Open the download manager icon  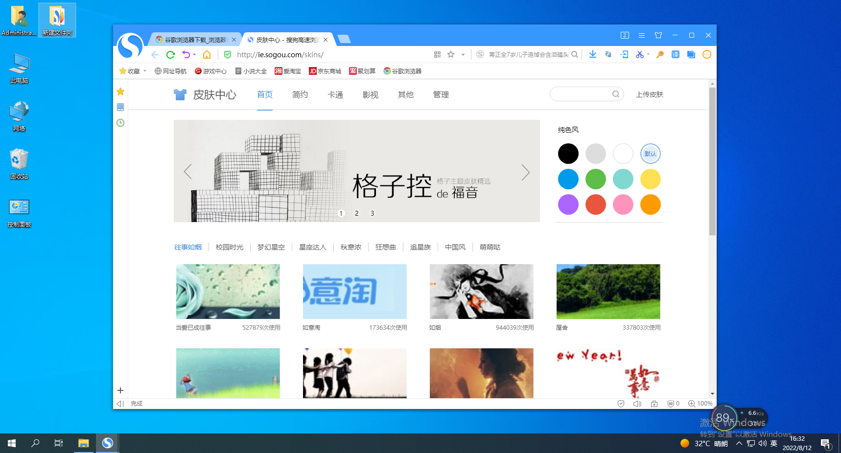[x=592, y=54]
